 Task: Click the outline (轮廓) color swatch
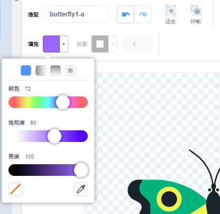click(x=100, y=44)
